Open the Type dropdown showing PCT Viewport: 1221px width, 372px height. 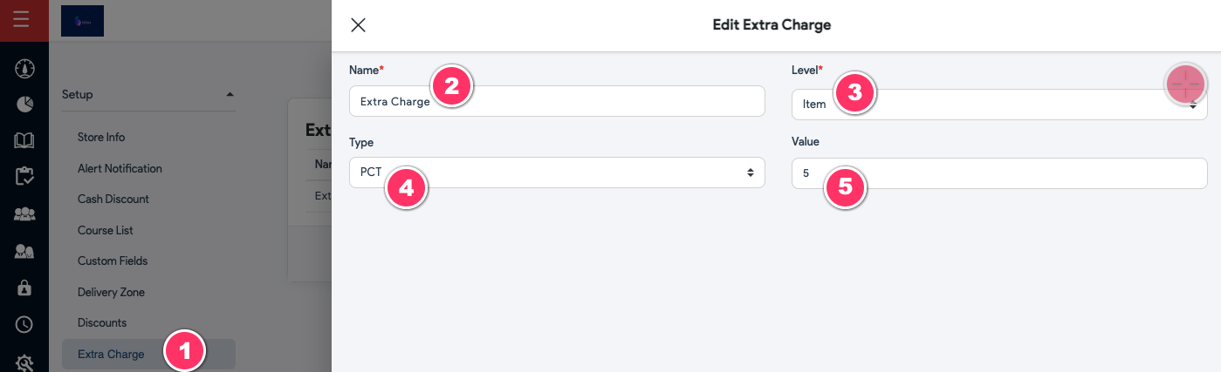(x=557, y=172)
